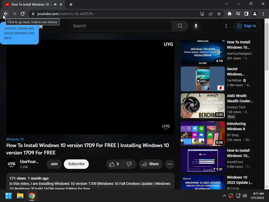Share the video with Share button
Screen dimensions: 269x202
pyautogui.click(x=151, y=164)
